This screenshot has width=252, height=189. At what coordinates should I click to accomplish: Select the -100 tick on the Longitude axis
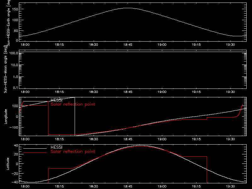tap(14, 127)
